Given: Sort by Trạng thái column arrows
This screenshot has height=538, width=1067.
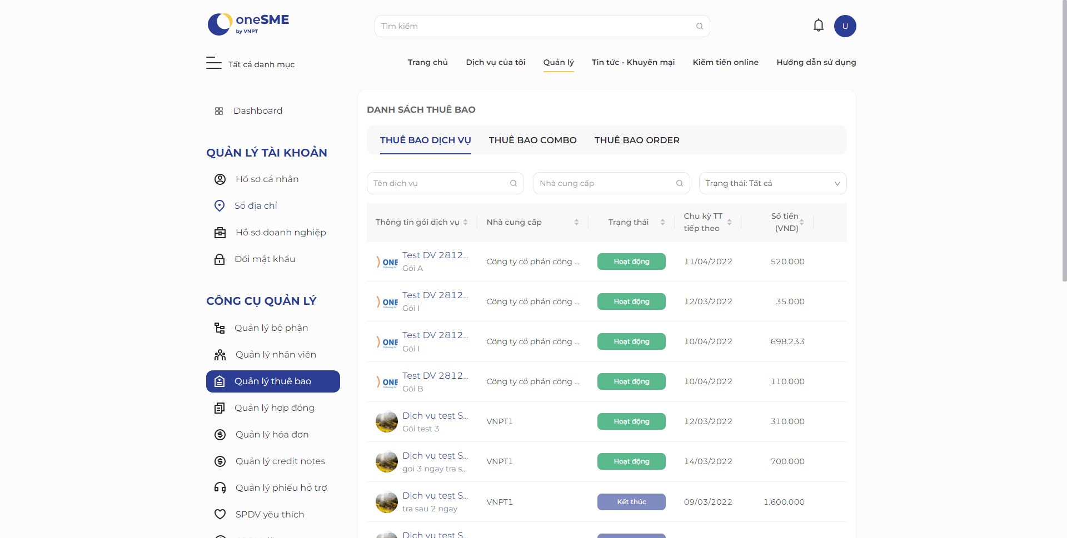Looking at the screenshot, I should 662,222.
